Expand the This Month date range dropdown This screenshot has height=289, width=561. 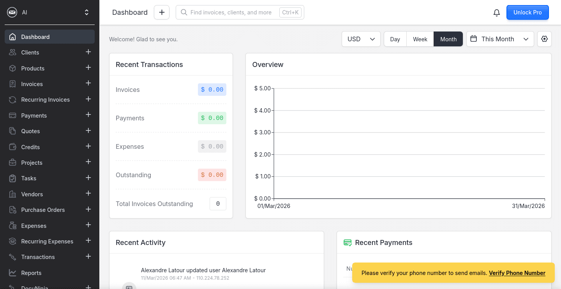500,39
